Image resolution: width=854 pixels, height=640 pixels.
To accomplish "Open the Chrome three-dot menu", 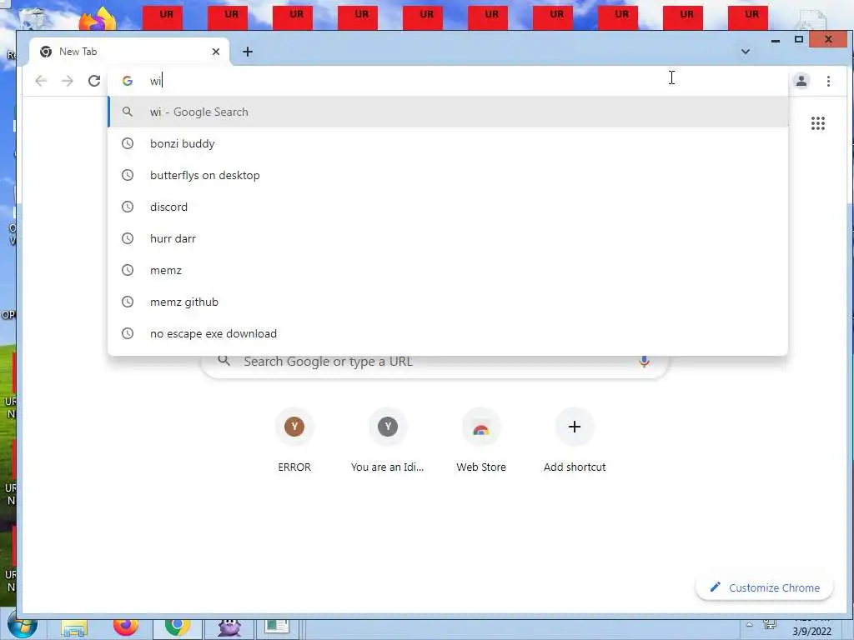I will [x=828, y=81].
